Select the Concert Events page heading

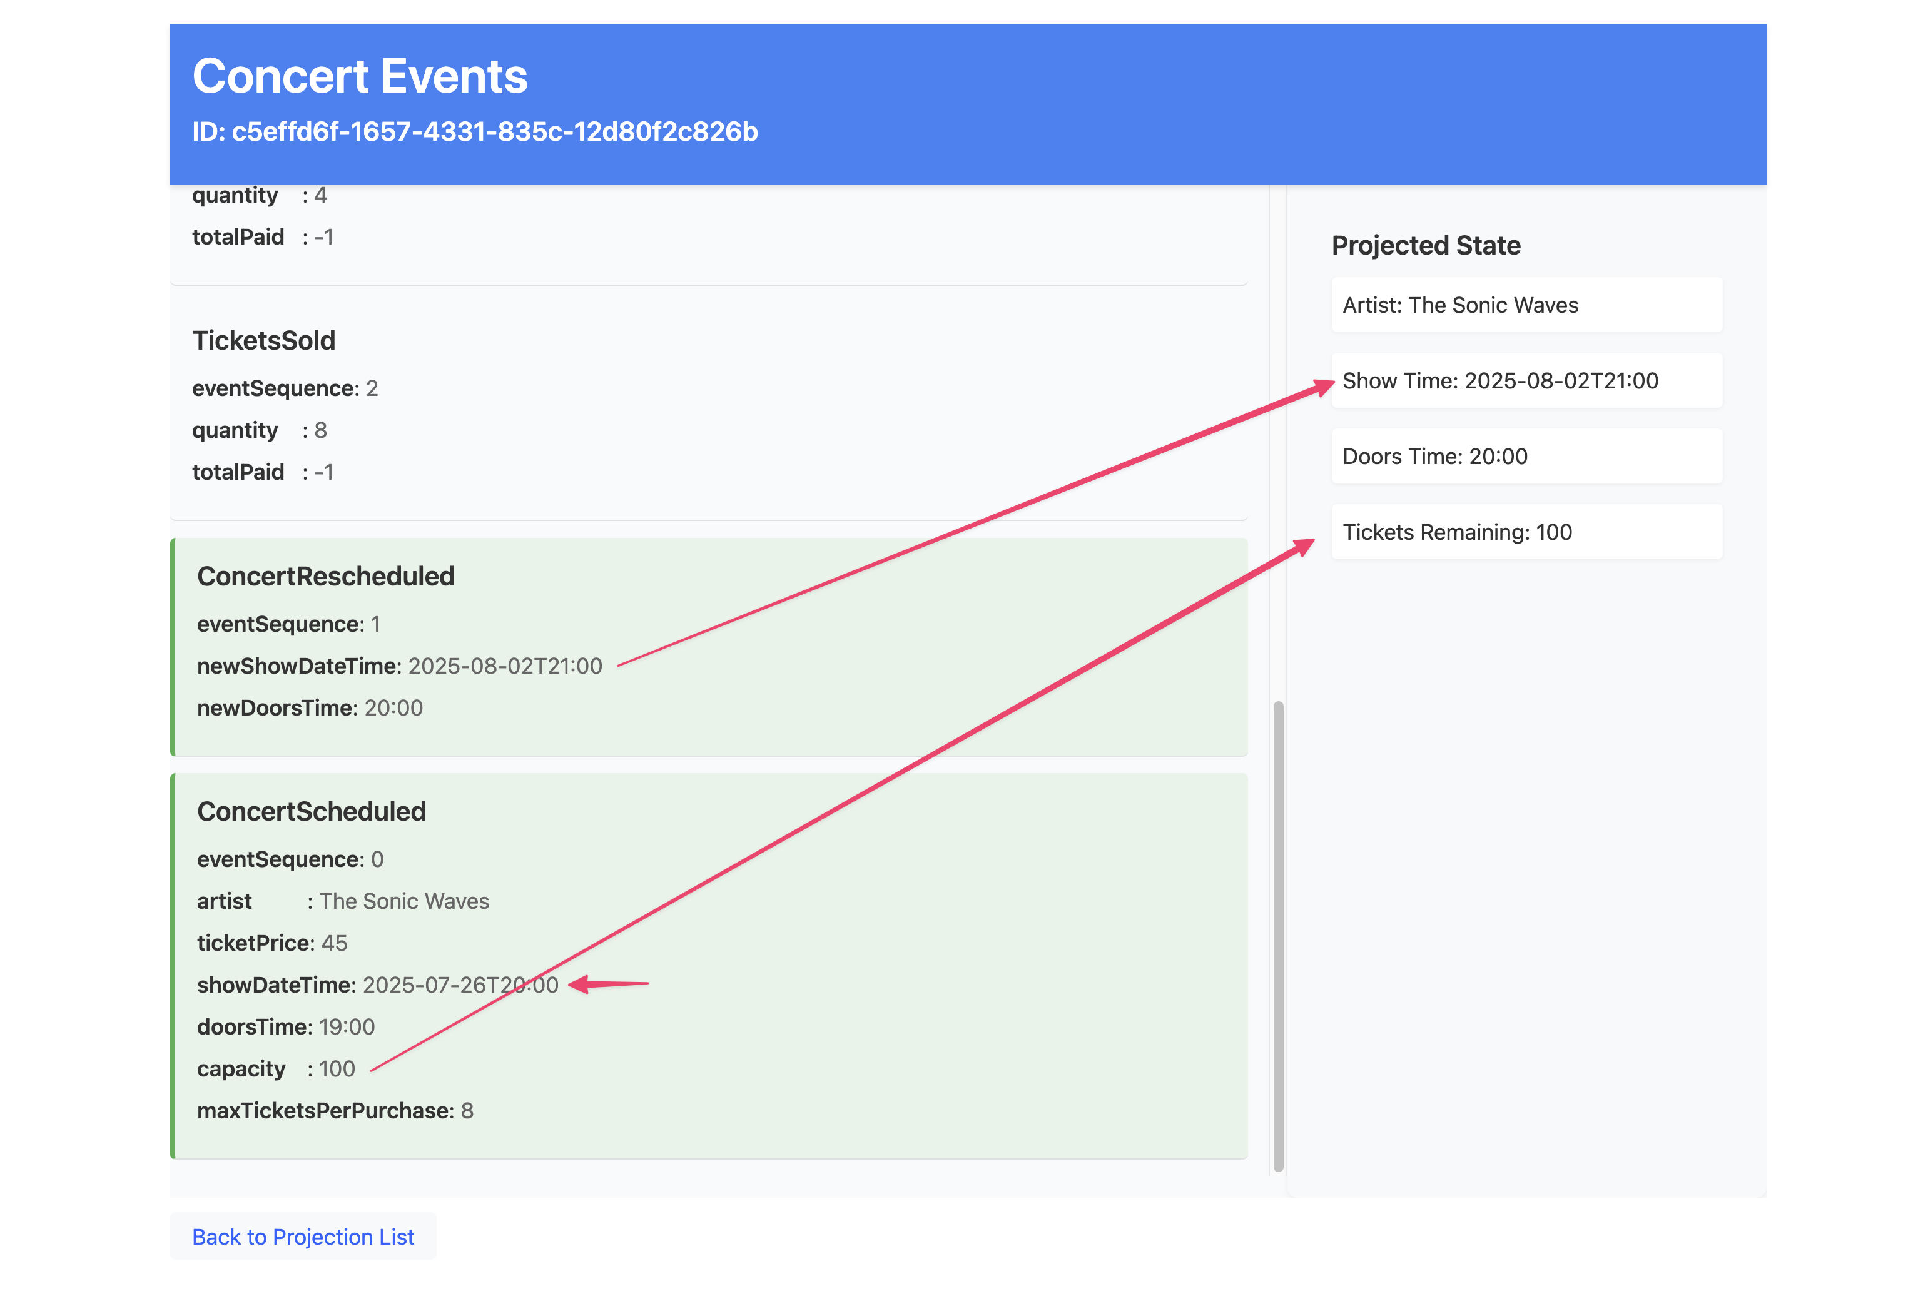[360, 76]
